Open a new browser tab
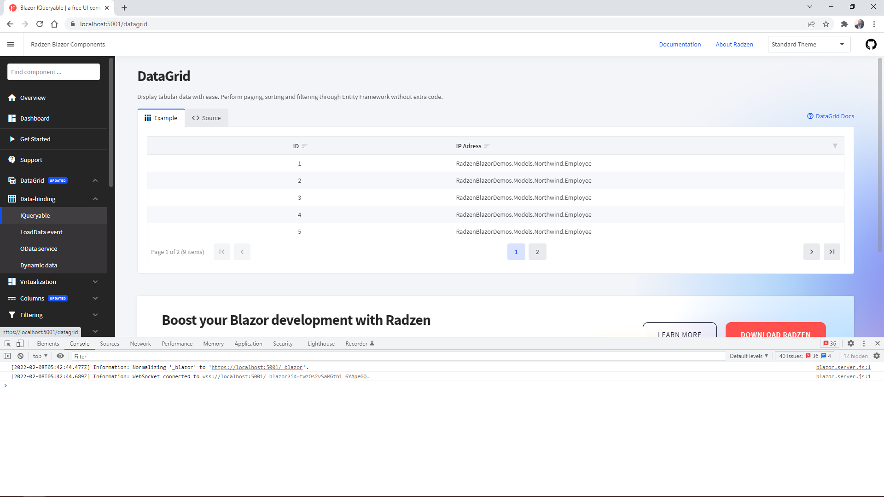 (124, 8)
